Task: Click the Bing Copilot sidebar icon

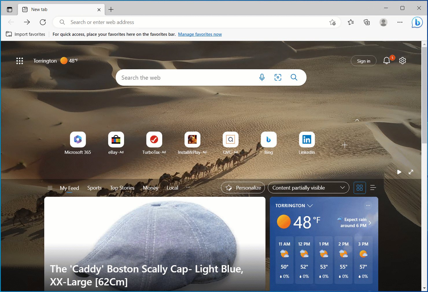Action: click(x=417, y=22)
